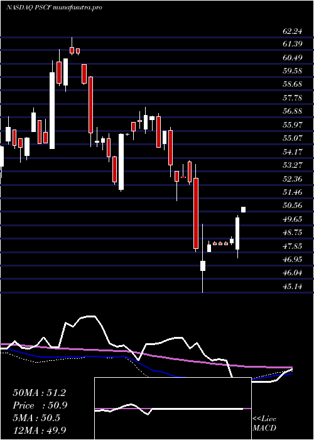This screenshot has width=314, height=440.
Task: Click the 50.56 price level label
Action: (x=293, y=206)
